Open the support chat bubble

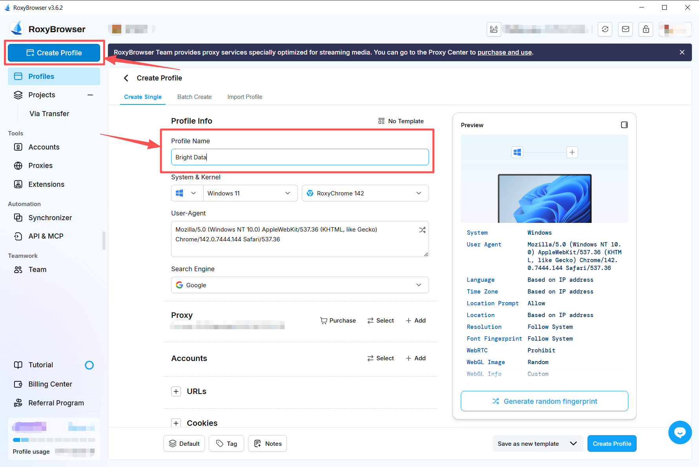click(x=680, y=432)
